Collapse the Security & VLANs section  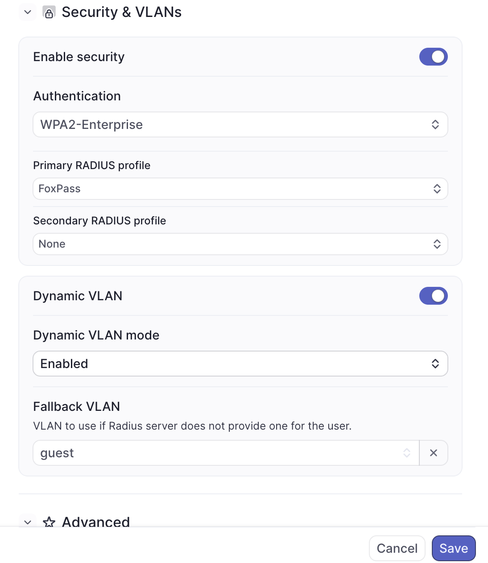[27, 12]
